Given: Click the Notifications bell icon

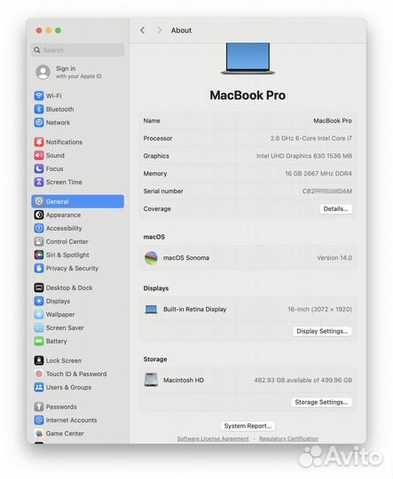Looking at the screenshot, I should 39,142.
